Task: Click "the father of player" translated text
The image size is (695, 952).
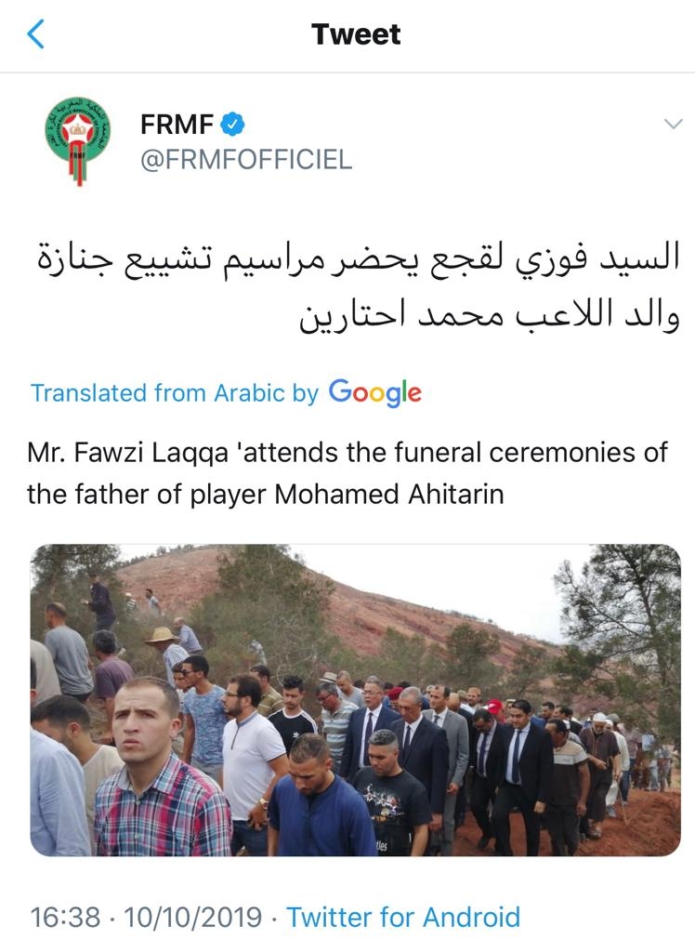Action: click(x=149, y=493)
